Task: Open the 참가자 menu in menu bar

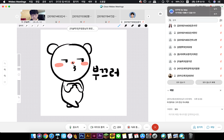Action: (x=76, y=2)
